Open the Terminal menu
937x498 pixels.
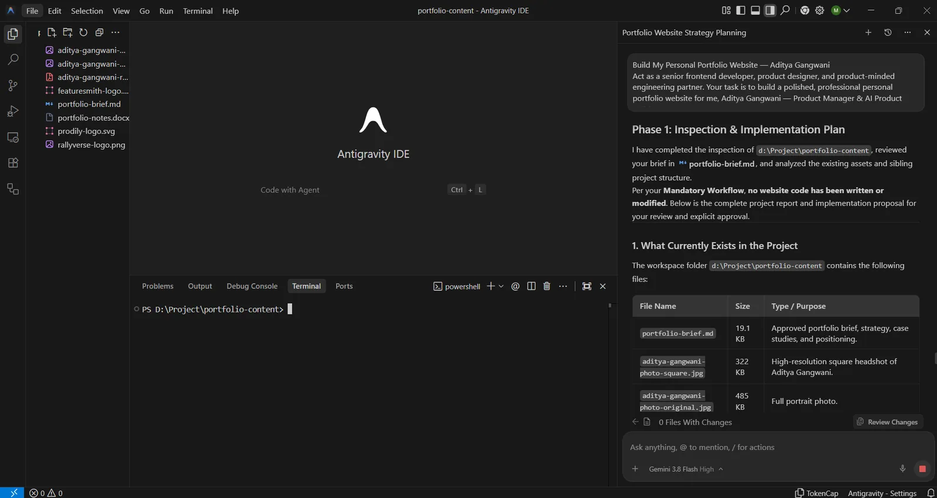198,11
